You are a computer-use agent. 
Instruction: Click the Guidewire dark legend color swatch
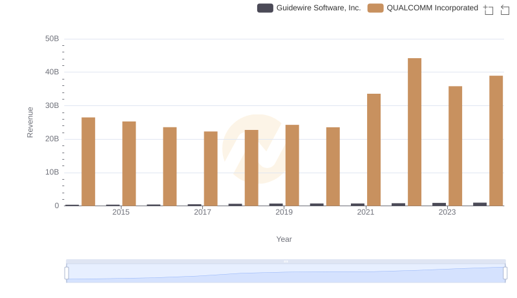(265, 8)
